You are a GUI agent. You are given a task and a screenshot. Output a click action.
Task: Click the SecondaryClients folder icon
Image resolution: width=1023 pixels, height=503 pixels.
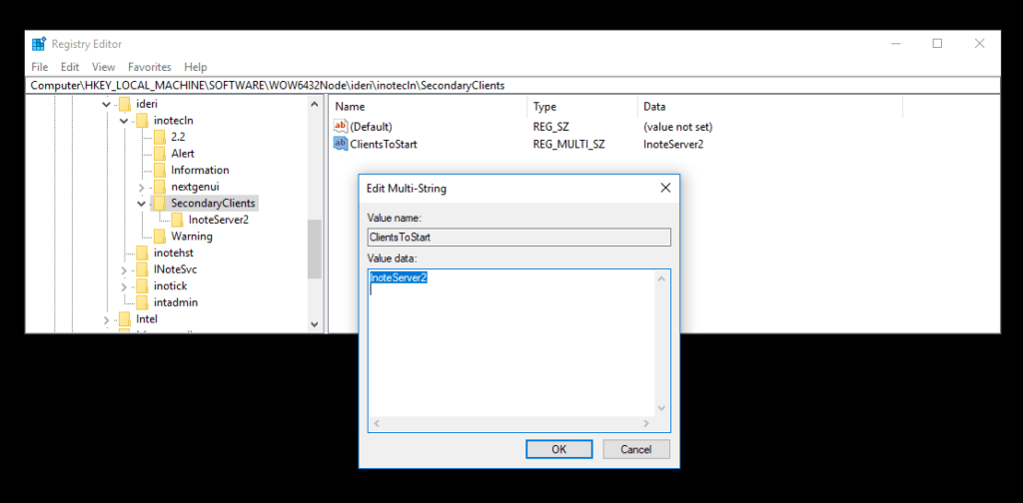click(159, 204)
